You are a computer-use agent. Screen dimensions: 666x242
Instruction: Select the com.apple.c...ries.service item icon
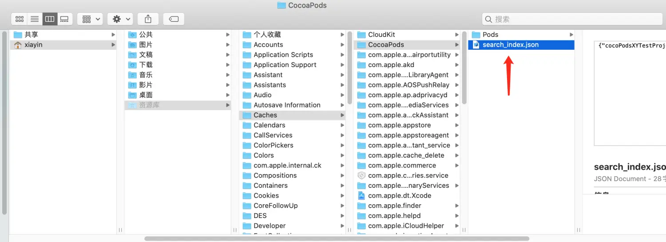click(361, 175)
